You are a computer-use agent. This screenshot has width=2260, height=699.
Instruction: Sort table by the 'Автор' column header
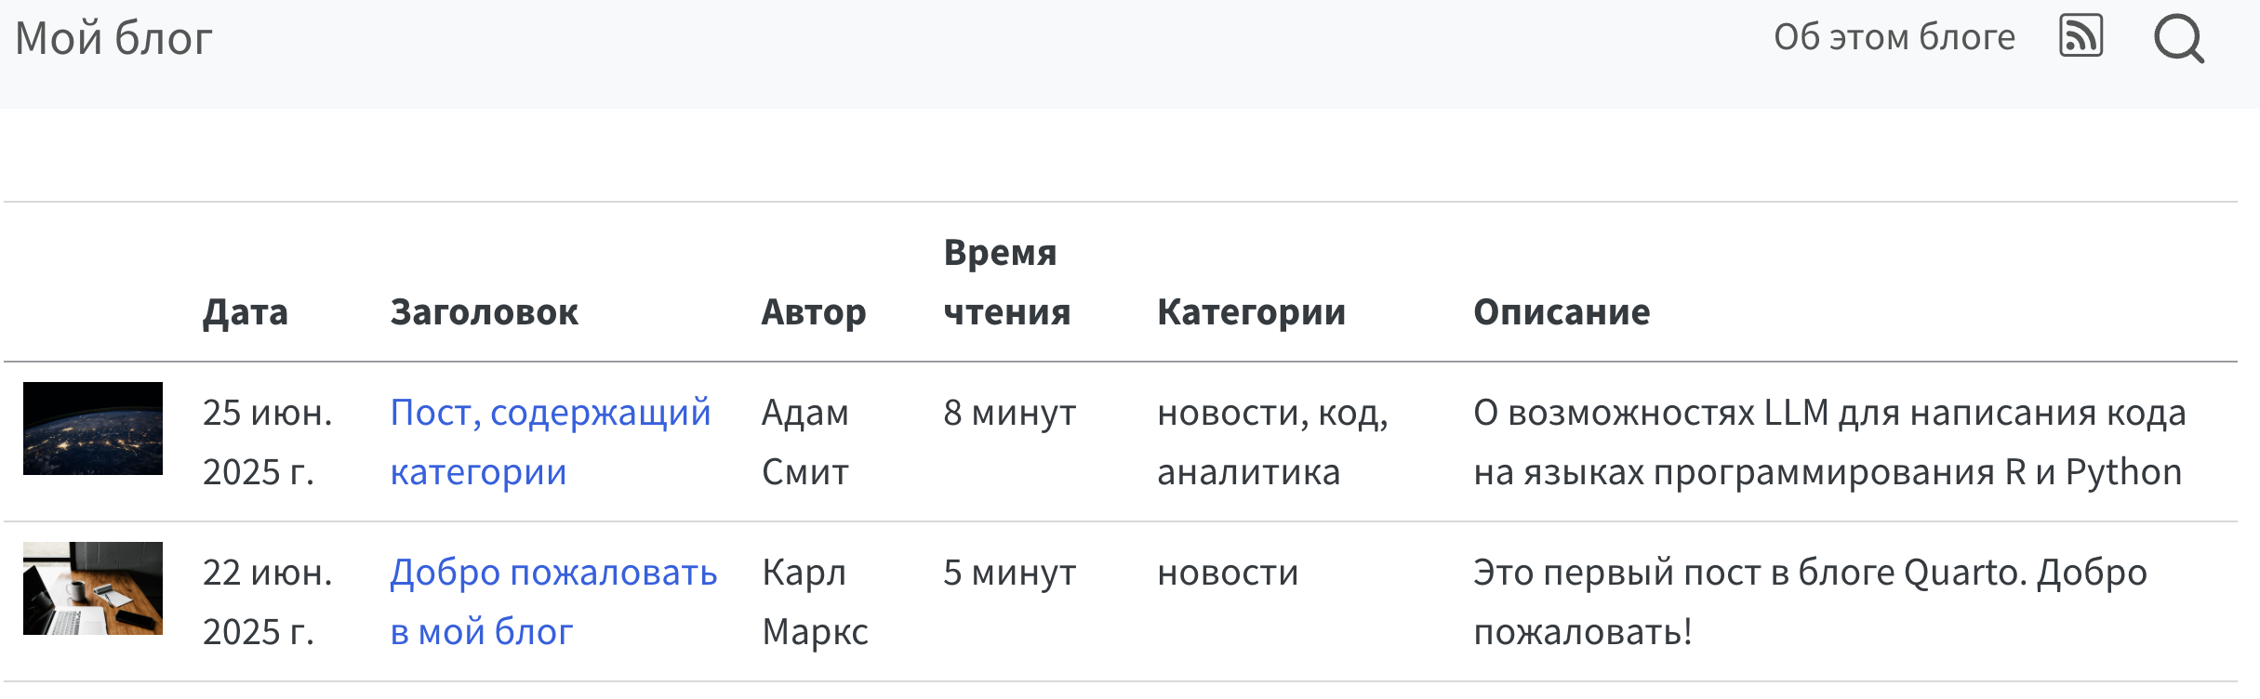coord(813,312)
